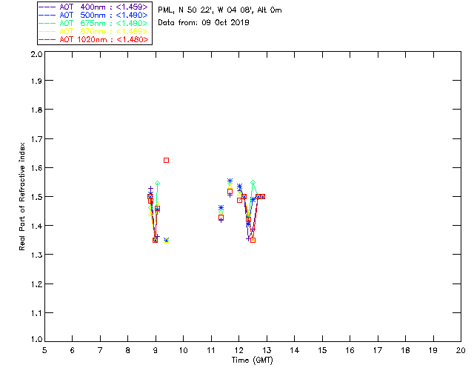Viewport: 474px width, 379px height.
Task: Click the y-axis tick label '1.4'
Action: pos(36,226)
